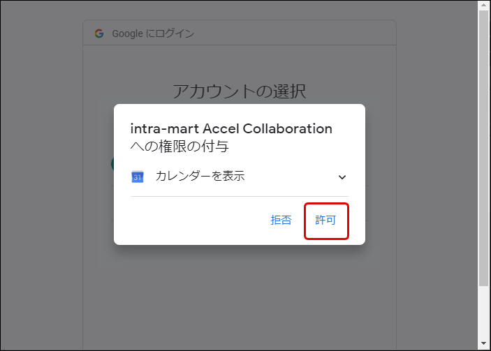Click the intra-mart Accel Collaboration dialog title
The width and height of the screenshot is (491, 351).
point(231,137)
